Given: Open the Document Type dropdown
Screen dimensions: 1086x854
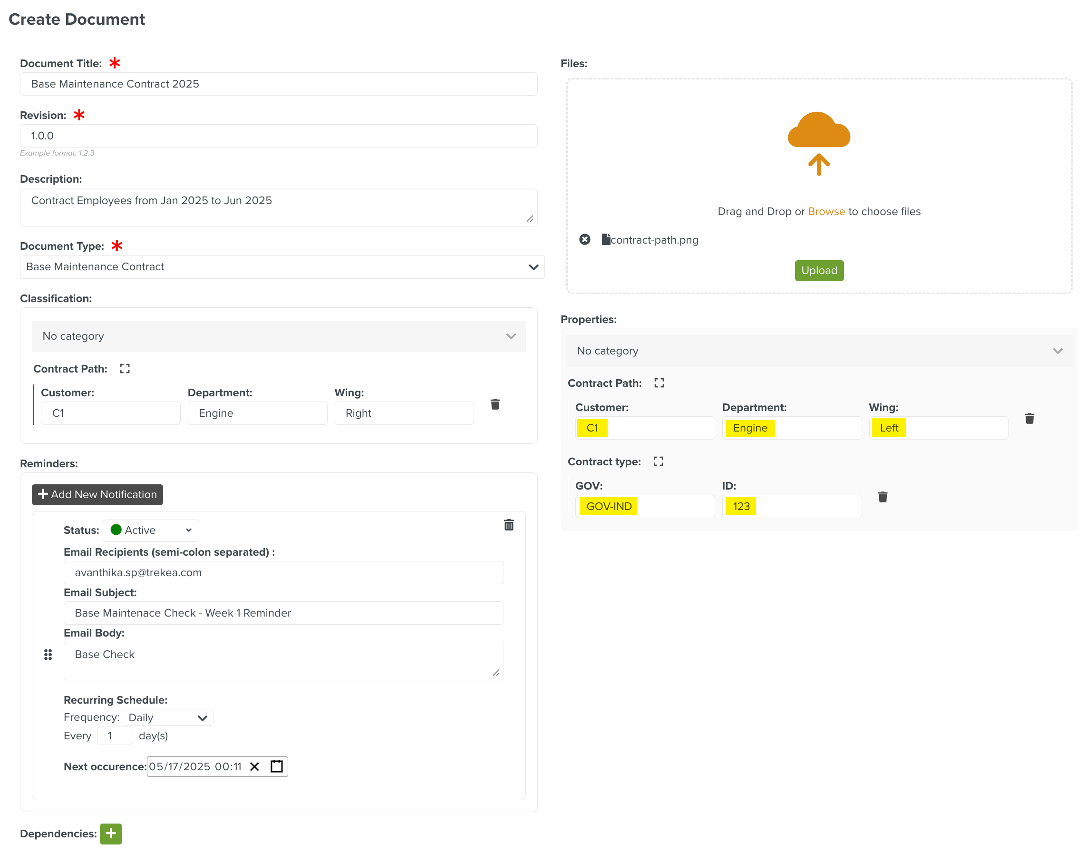Looking at the screenshot, I should pyautogui.click(x=282, y=266).
